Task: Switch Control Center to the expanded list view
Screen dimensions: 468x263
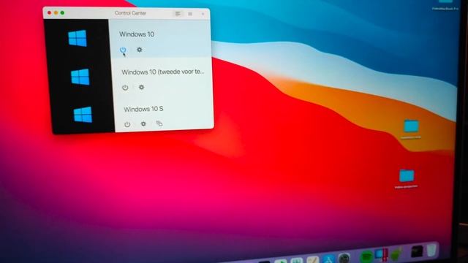Action: pos(178,14)
